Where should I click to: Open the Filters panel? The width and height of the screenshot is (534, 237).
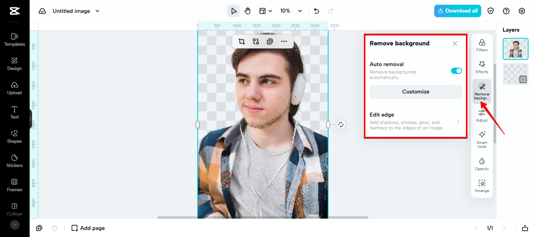pyautogui.click(x=482, y=44)
